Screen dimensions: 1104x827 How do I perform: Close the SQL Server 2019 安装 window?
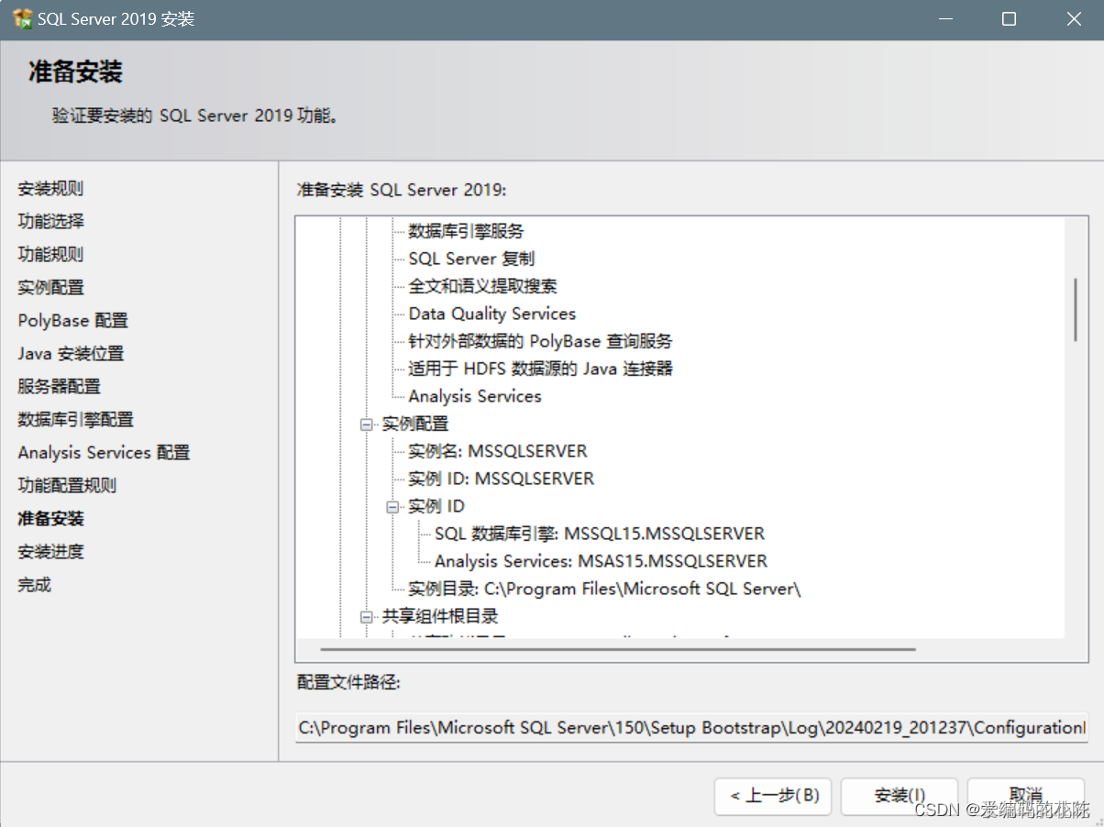click(x=1073, y=19)
